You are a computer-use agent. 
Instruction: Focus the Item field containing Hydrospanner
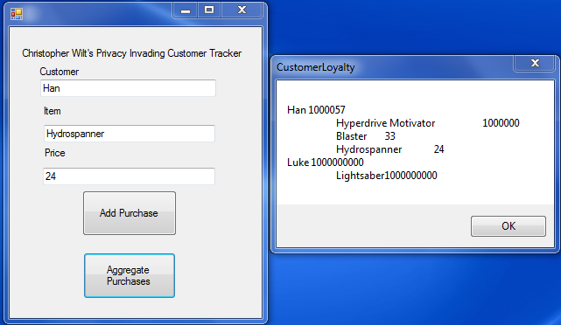[130, 134]
